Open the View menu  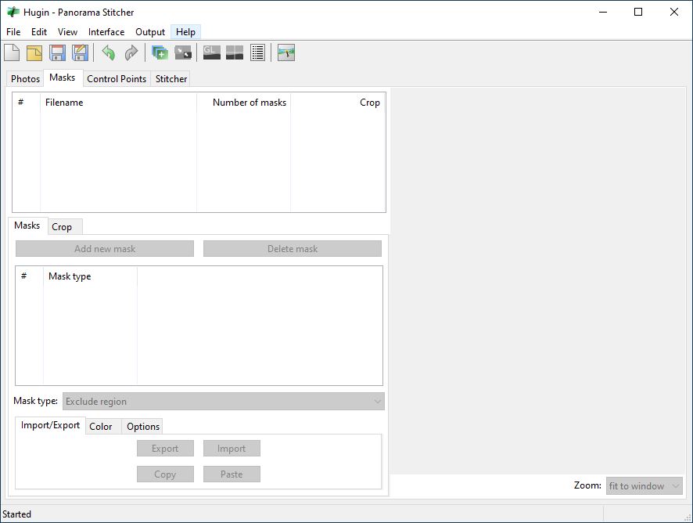[x=67, y=32]
